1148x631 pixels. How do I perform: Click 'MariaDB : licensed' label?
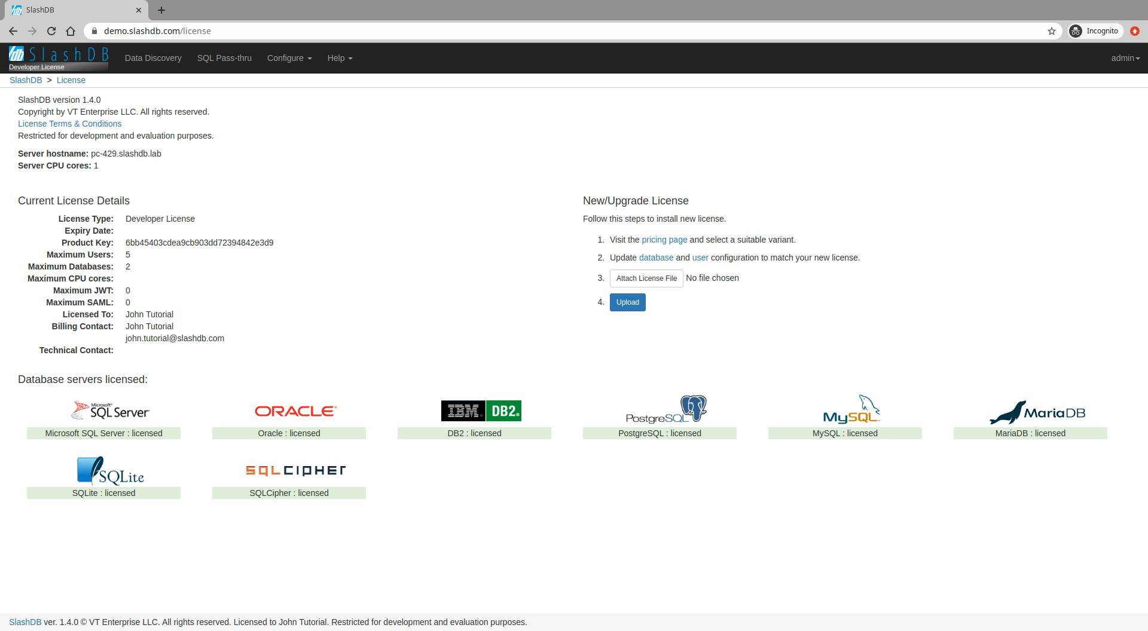tap(1030, 433)
